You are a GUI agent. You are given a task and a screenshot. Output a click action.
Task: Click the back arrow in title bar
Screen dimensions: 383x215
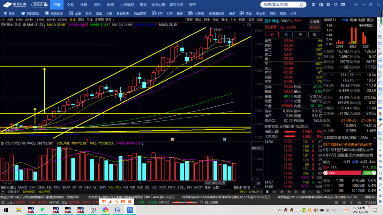tap(356, 5)
